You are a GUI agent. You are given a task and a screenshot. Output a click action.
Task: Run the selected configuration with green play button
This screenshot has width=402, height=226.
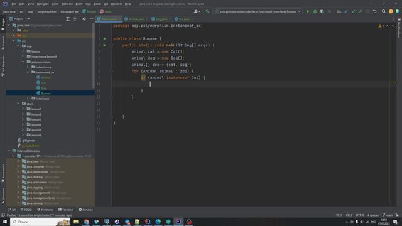[308, 11]
